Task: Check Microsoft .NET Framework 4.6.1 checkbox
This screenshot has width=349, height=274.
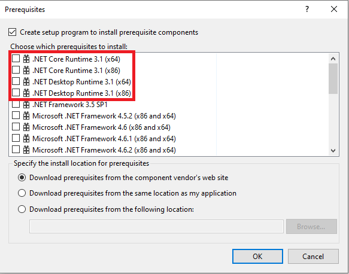Action: (x=16, y=138)
